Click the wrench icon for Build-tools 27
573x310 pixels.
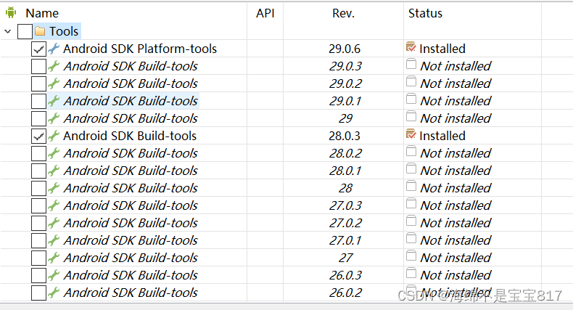(x=54, y=258)
